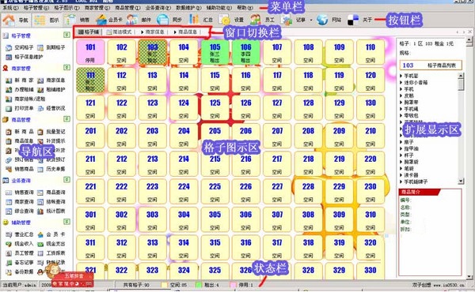Viewport: 475px width, 292px height.
Task: Click the 邮件 mail toolbar icon
Action: [x=132, y=20]
